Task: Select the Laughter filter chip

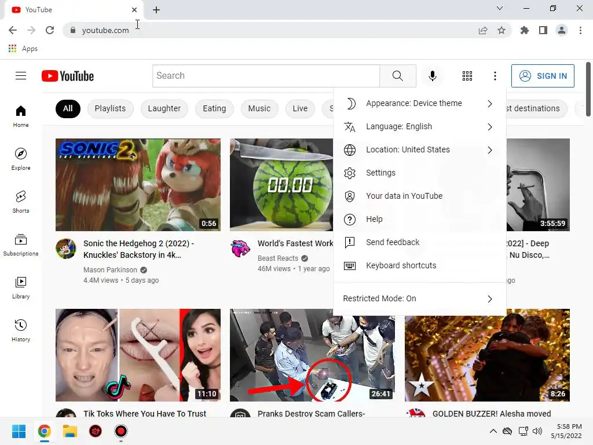Action: click(x=164, y=108)
